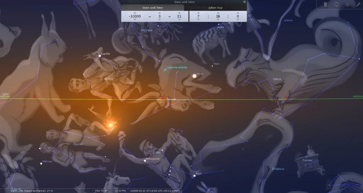Select the star Capella
363x193 pixels.
100,56
